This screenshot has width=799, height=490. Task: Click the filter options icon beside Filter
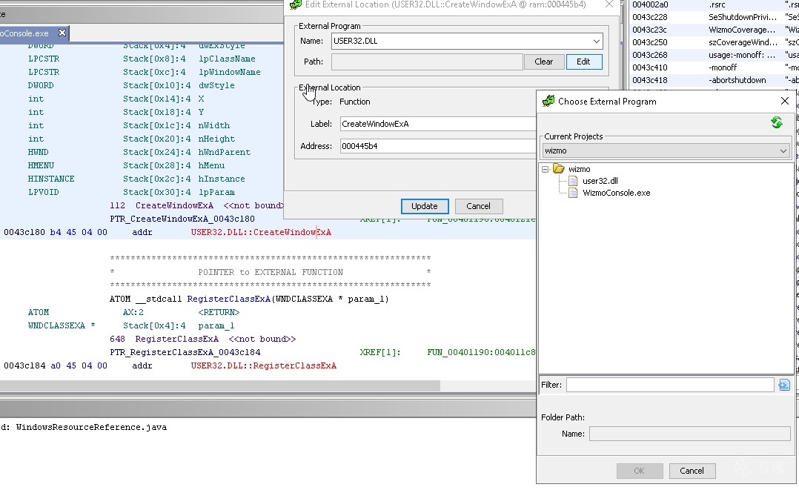point(784,385)
